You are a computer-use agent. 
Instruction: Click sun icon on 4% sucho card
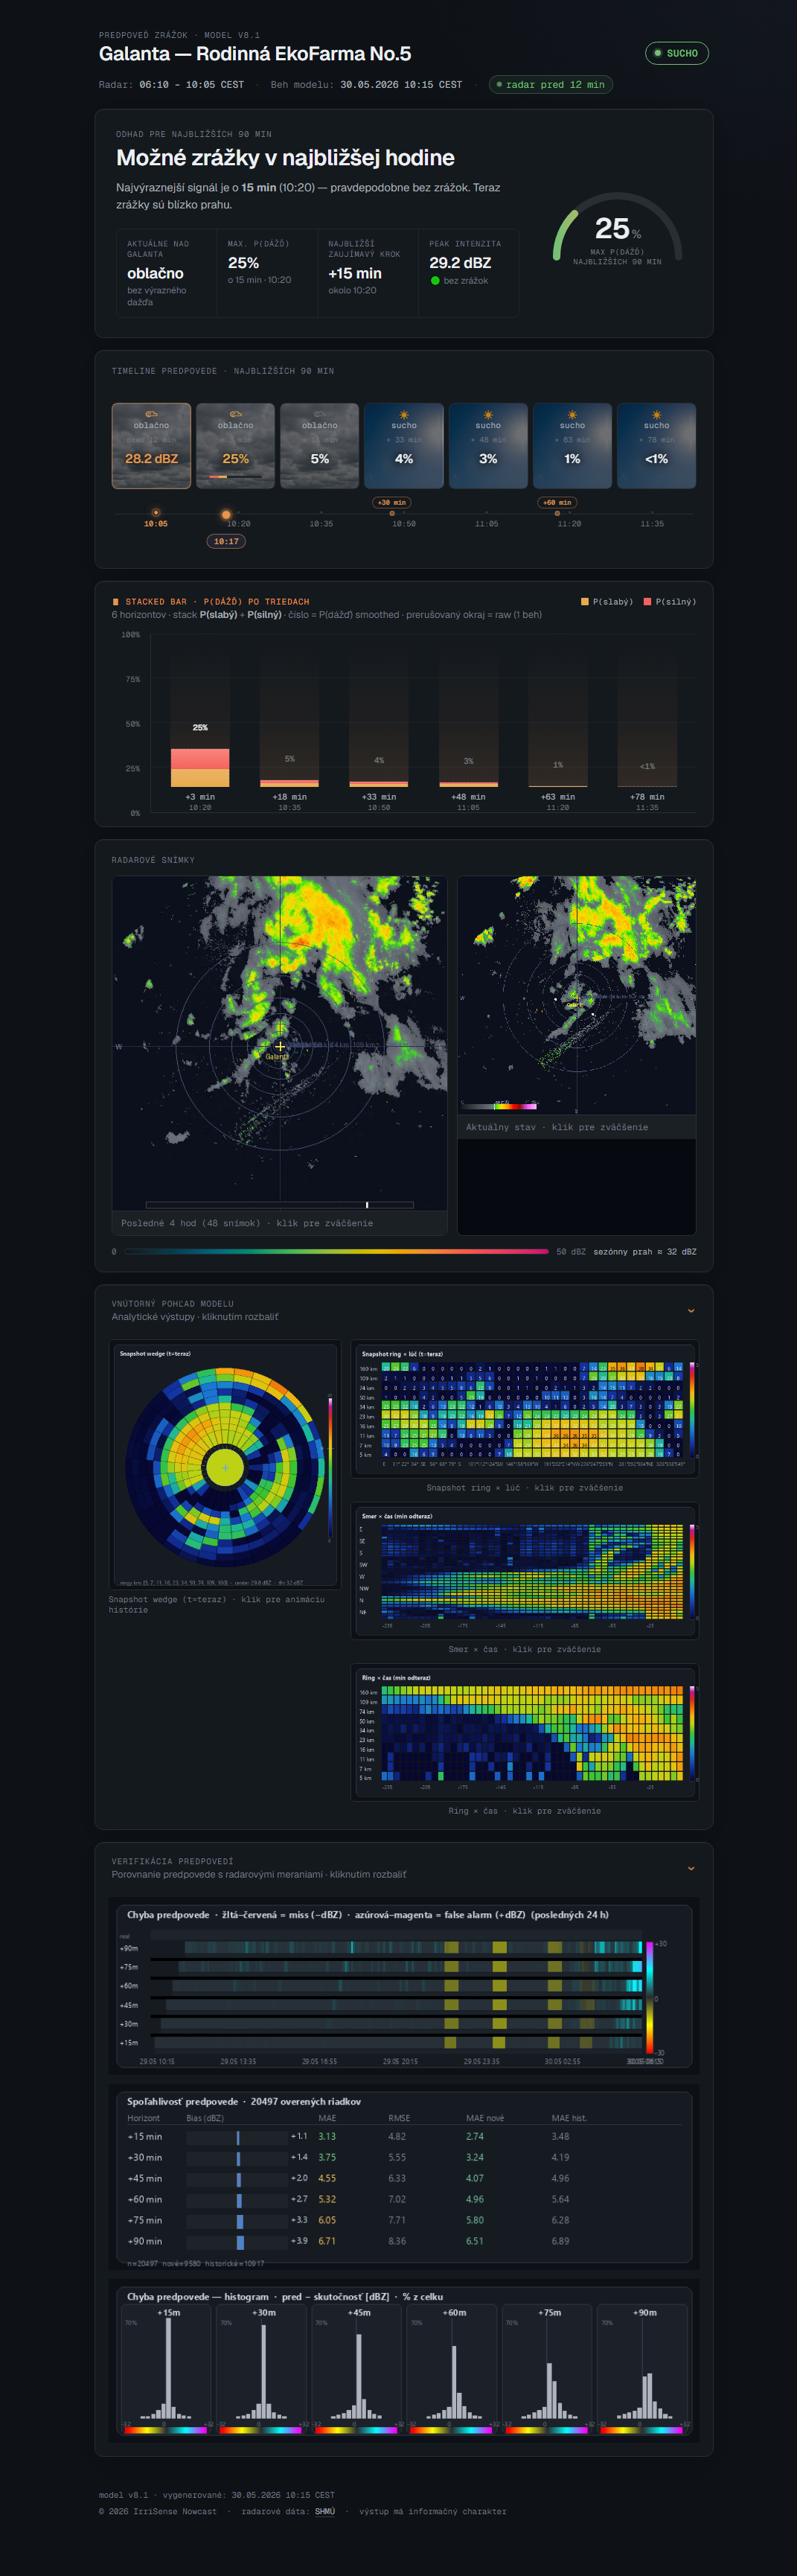(404, 414)
